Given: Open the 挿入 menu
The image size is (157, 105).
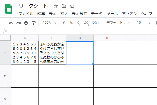Looking at the screenshot, I should tap(64, 14).
